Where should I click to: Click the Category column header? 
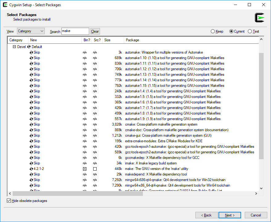[18, 40]
